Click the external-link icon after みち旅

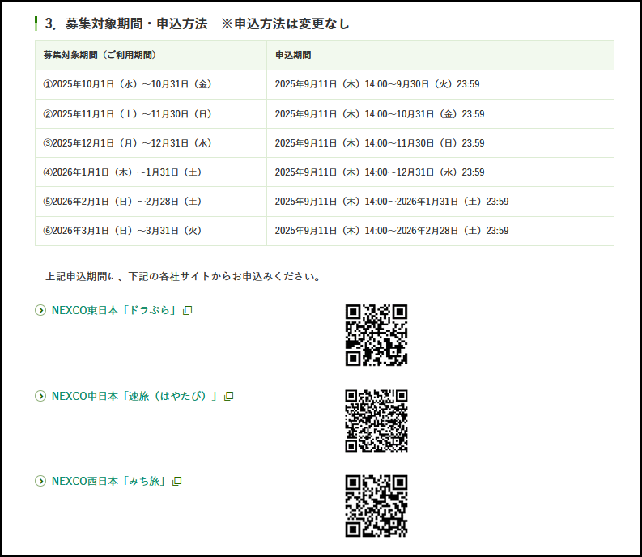tap(176, 481)
